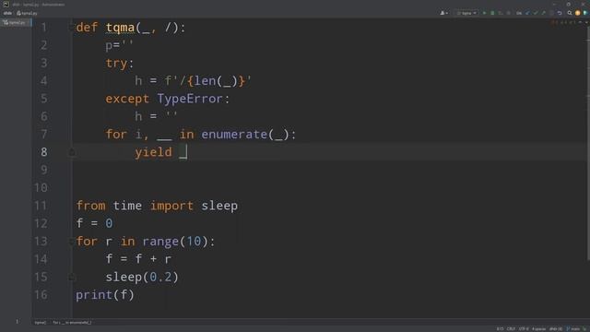Jump to previous highlighted problem with up arrow

coord(580,23)
